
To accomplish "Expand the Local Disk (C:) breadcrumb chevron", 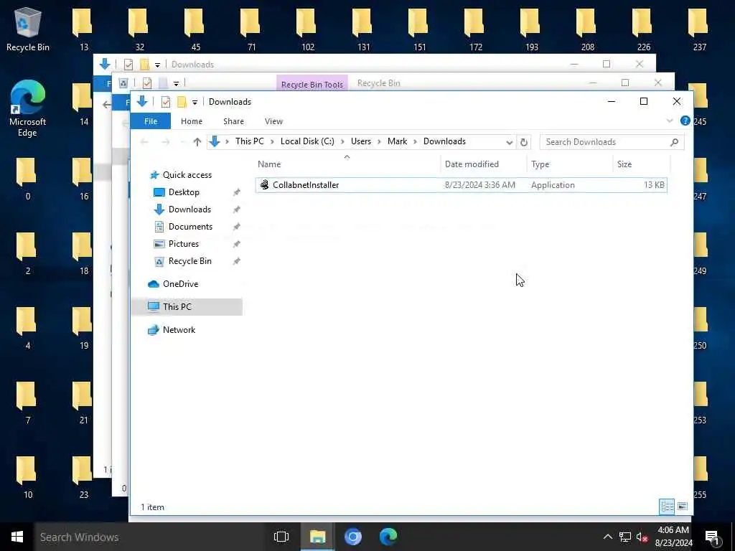I will pyautogui.click(x=342, y=141).
